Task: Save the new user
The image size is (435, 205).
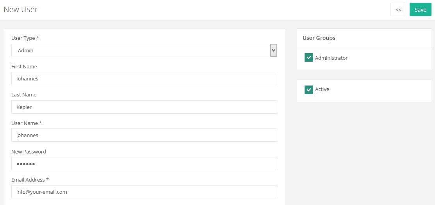Action: coord(420,10)
